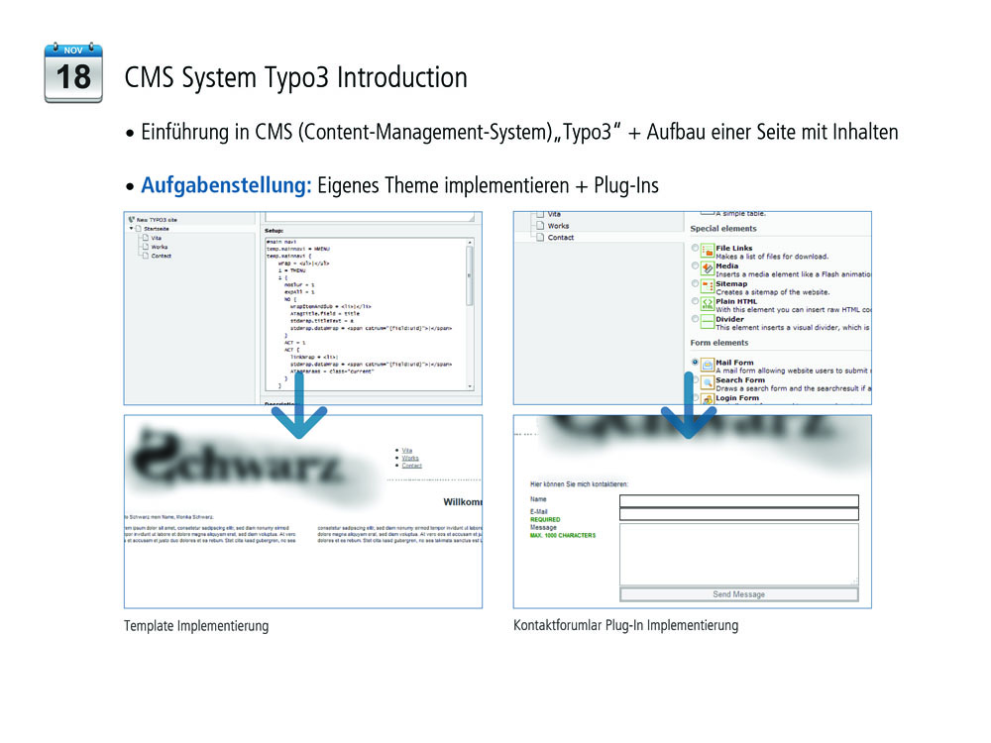The width and height of the screenshot is (991, 743).
Task: Click the November 18 calendar icon
Action: tap(73, 72)
